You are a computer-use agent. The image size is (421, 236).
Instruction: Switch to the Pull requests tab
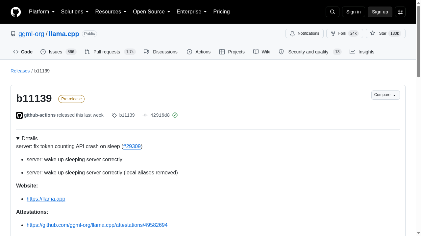(110, 52)
